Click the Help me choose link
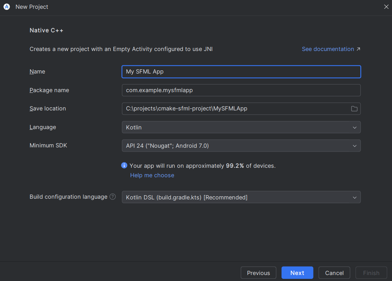Image resolution: width=392 pixels, height=281 pixels. click(152, 175)
